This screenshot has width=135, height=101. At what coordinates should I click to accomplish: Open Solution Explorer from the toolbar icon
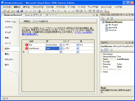coord(90,11)
